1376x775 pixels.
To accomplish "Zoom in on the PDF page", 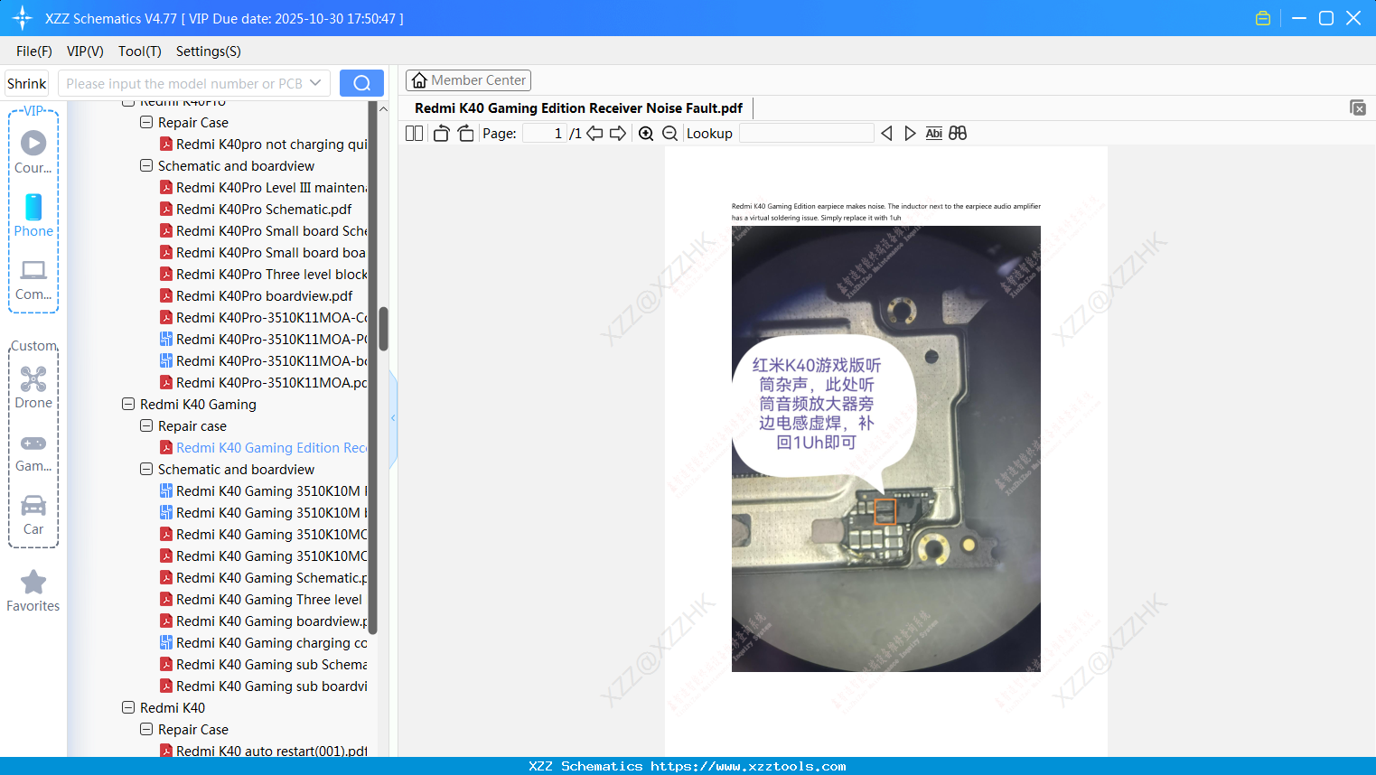I will pos(646,133).
